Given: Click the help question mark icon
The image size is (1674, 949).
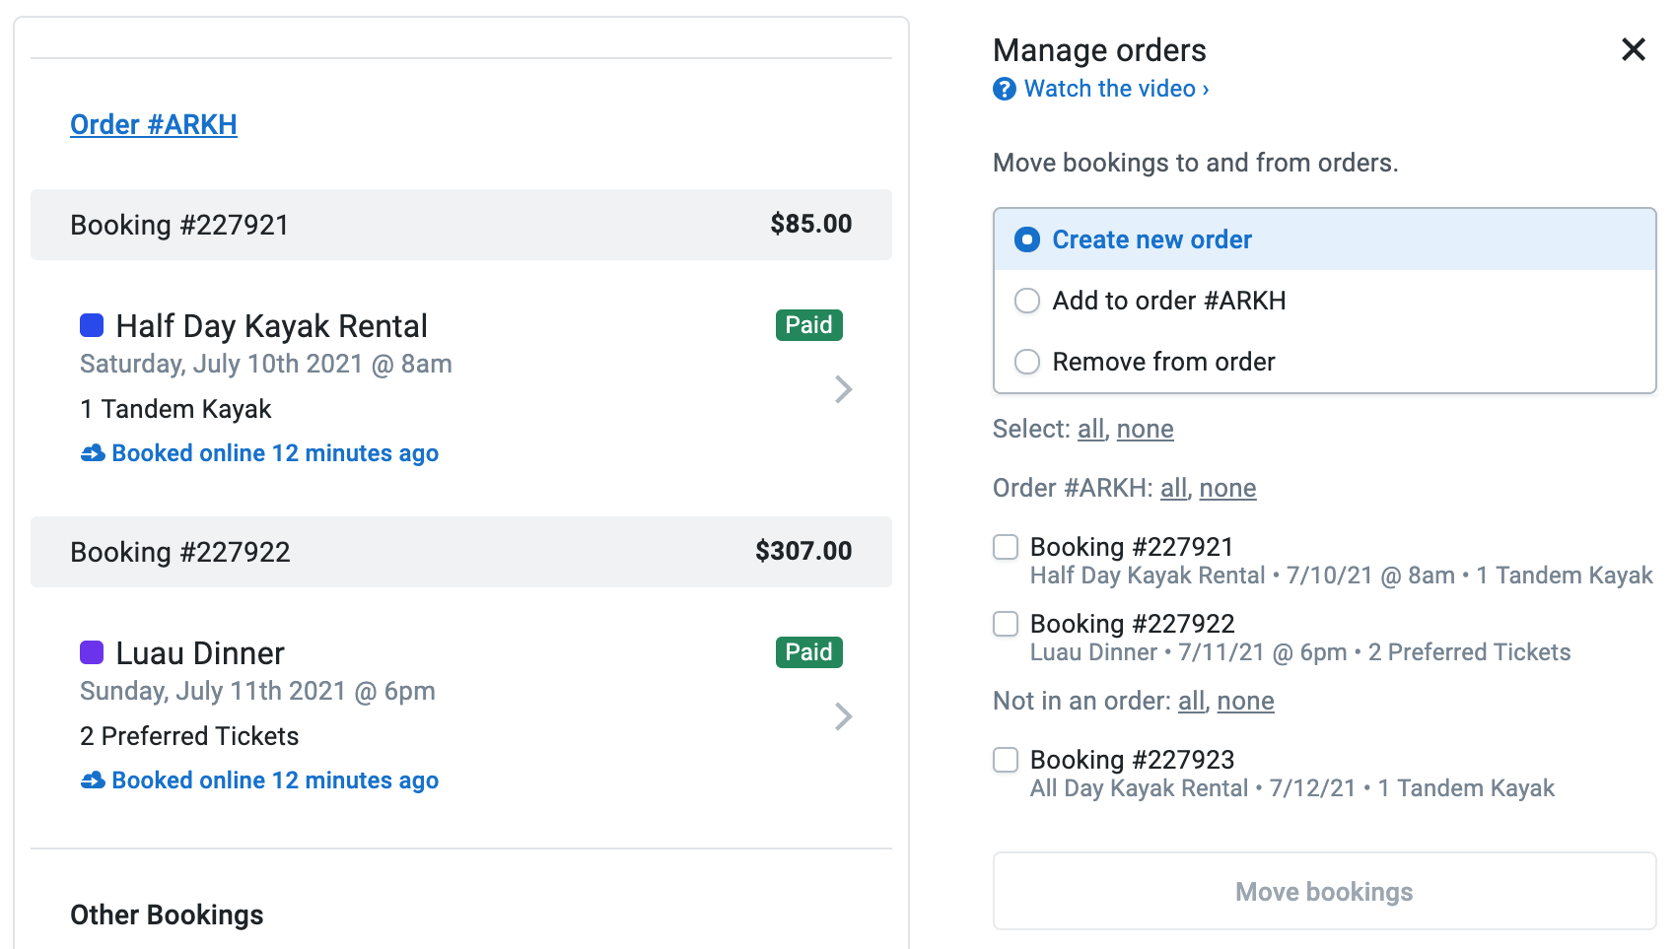Looking at the screenshot, I should click(x=1005, y=90).
